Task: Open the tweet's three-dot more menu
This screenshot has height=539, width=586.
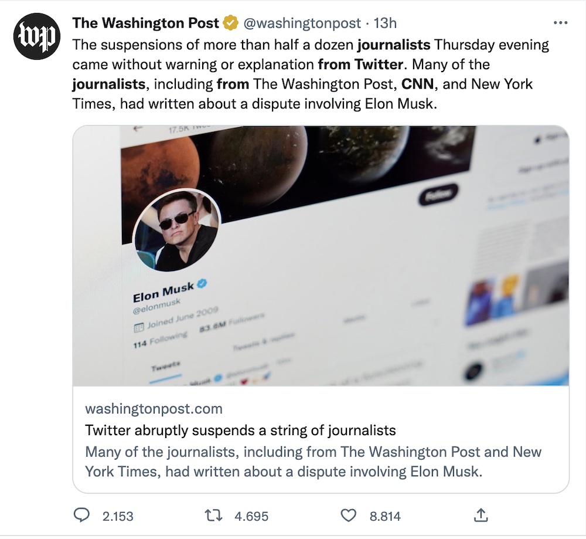Action: click(560, 23)
